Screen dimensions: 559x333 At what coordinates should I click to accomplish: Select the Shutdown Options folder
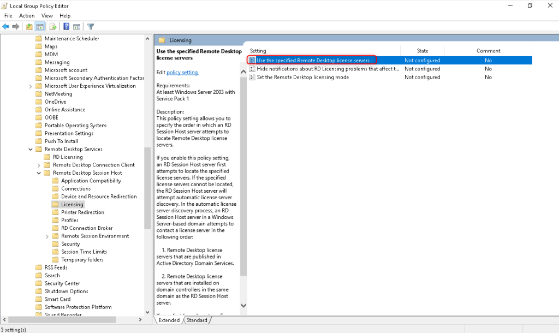pyautogui.click(x=66, y=292)
